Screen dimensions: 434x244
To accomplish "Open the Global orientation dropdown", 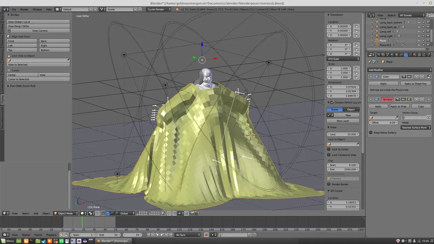I will pos(126,213).
